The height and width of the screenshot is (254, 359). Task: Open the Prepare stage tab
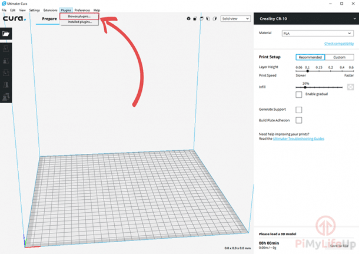coord(49,19)
